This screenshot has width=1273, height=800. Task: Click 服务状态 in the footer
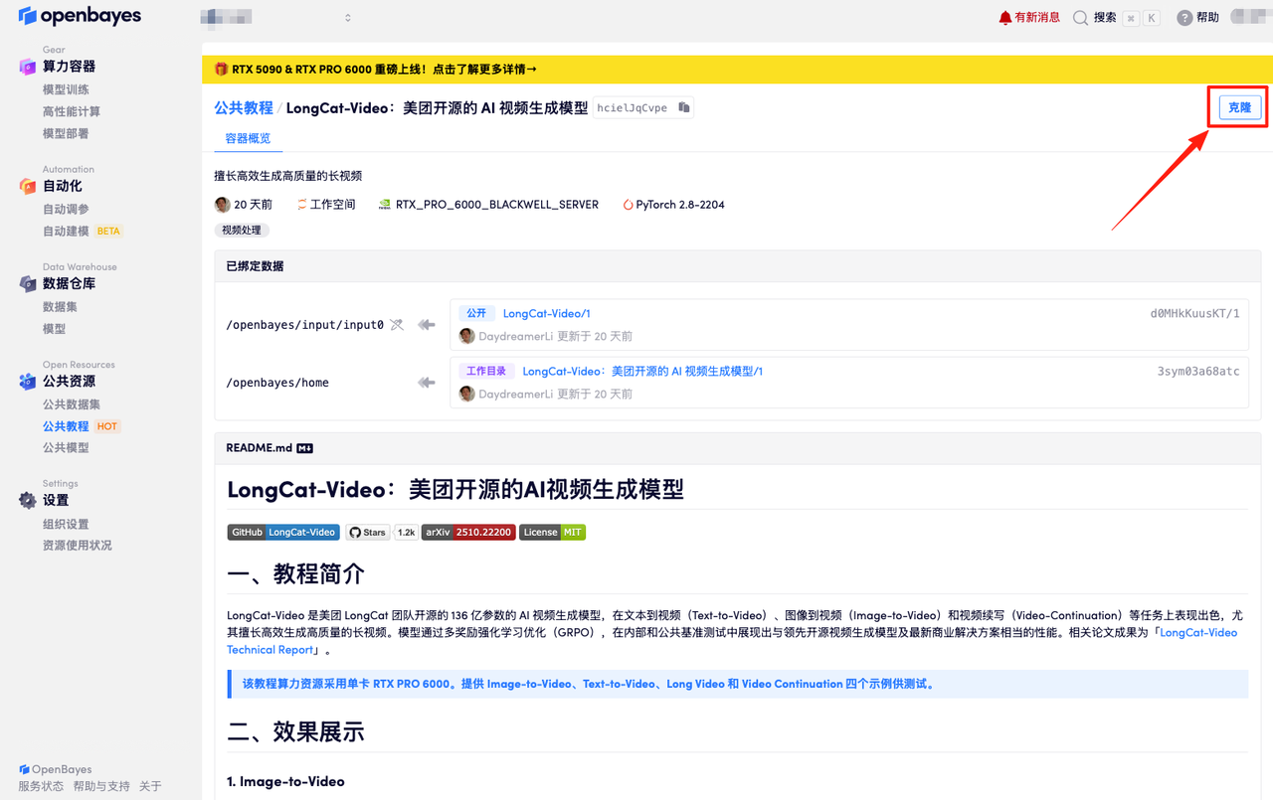(x=41, y=786)
